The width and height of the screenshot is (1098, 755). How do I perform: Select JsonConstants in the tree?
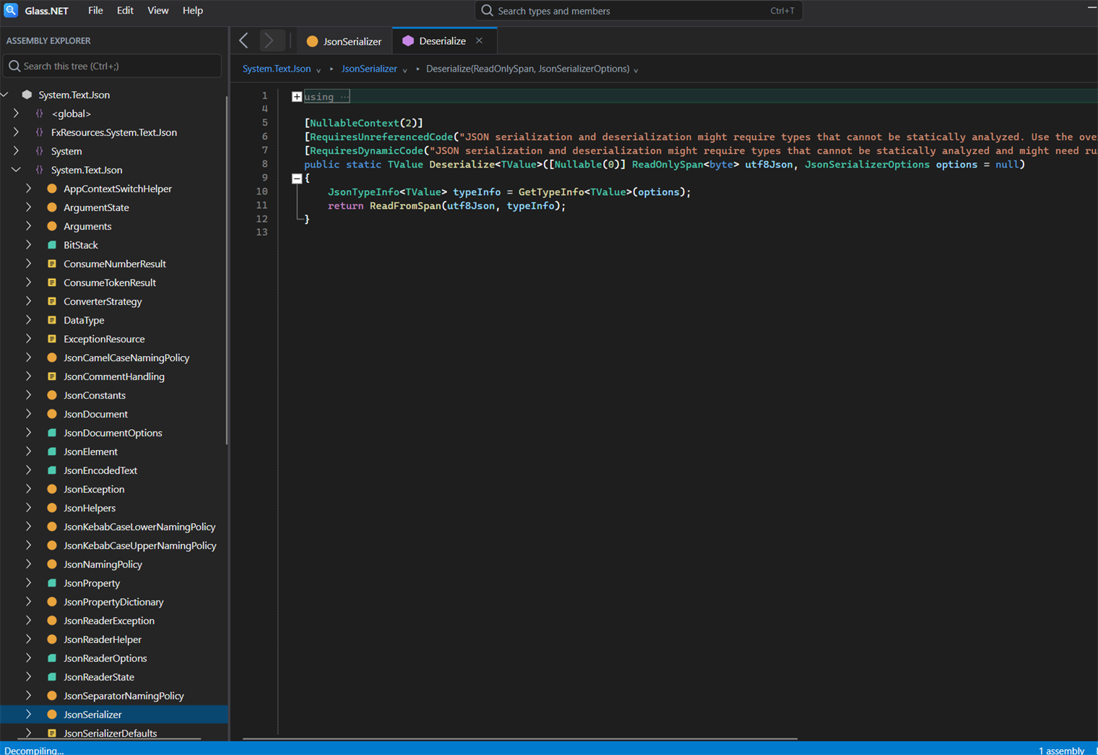point(95,395)
